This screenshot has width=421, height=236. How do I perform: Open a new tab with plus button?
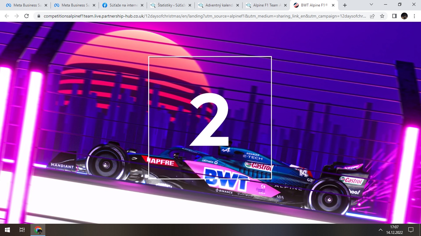pyautogui.click(x=345, y=5)
